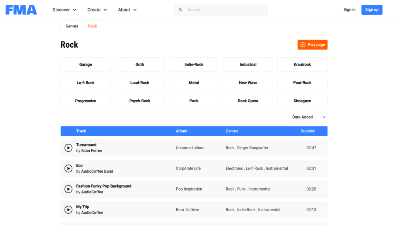Open the Singer-Songwriter genre link

(x=253, y=148)
